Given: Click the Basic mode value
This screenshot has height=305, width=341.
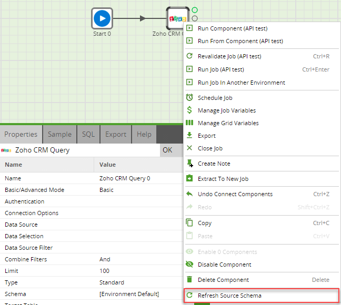Looking at the screenshot, I should pyautogui.click(x=106, y=190).
